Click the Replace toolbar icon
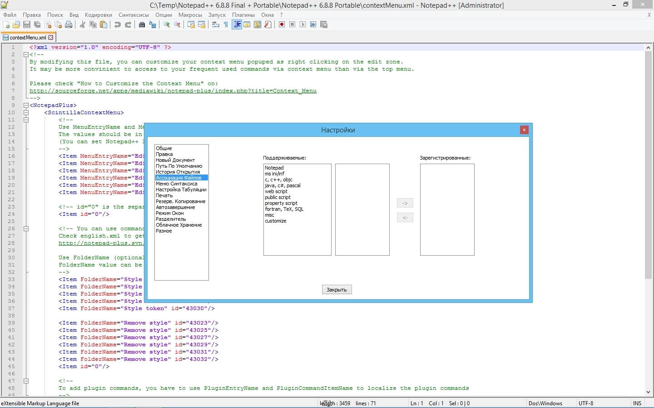The height and width of the screenshot is (408, 654). point(153,24)
